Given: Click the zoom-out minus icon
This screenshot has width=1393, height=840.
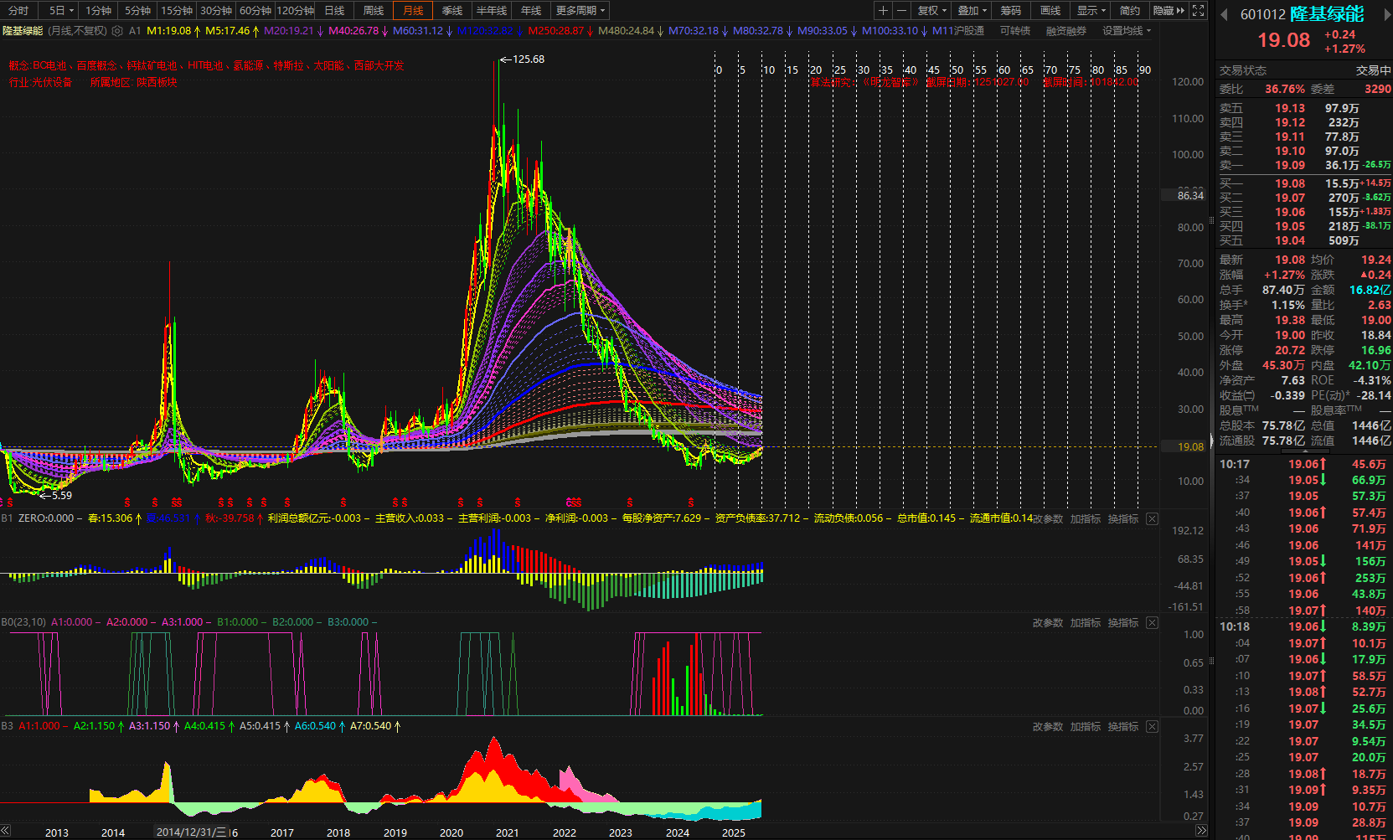Looking at the screenshot, I should point(901,11).
